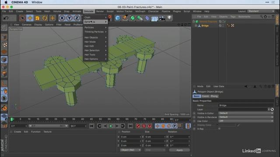Screen dimensions: 280x157
Task: Open the Apple menu
Action: pos(6,2)
